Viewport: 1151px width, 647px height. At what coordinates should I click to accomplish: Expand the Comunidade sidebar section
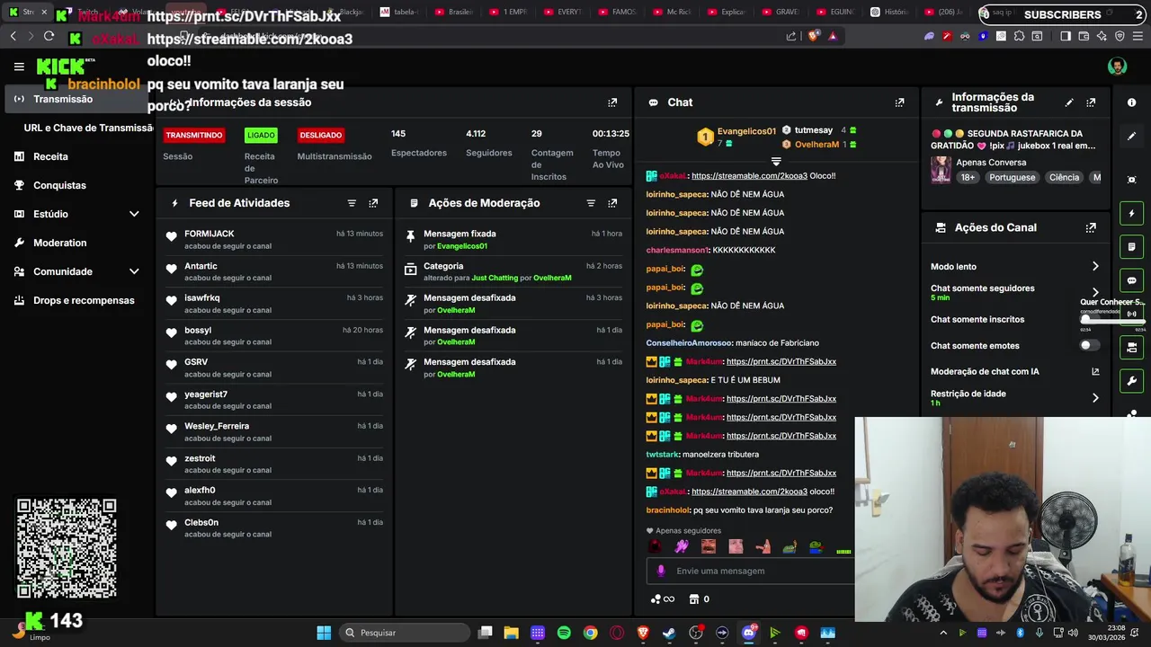tap(134, 271)
